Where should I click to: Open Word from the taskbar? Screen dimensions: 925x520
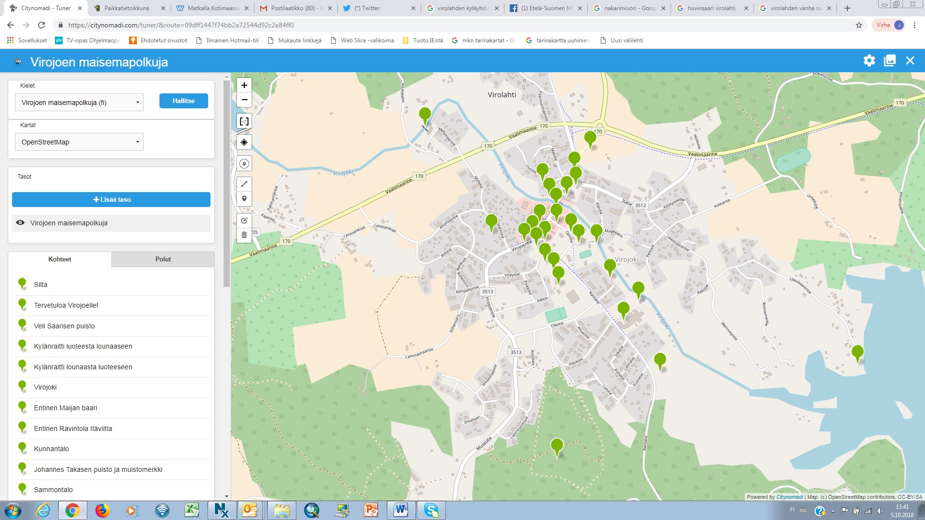401,510
